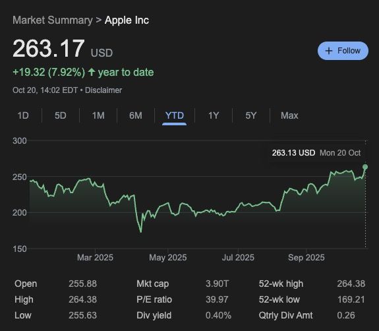The height and width of the screenshot is (331, 379).
Task: Show the 1Y chart range
Action: pyautogui.click(x=214, y=115)
